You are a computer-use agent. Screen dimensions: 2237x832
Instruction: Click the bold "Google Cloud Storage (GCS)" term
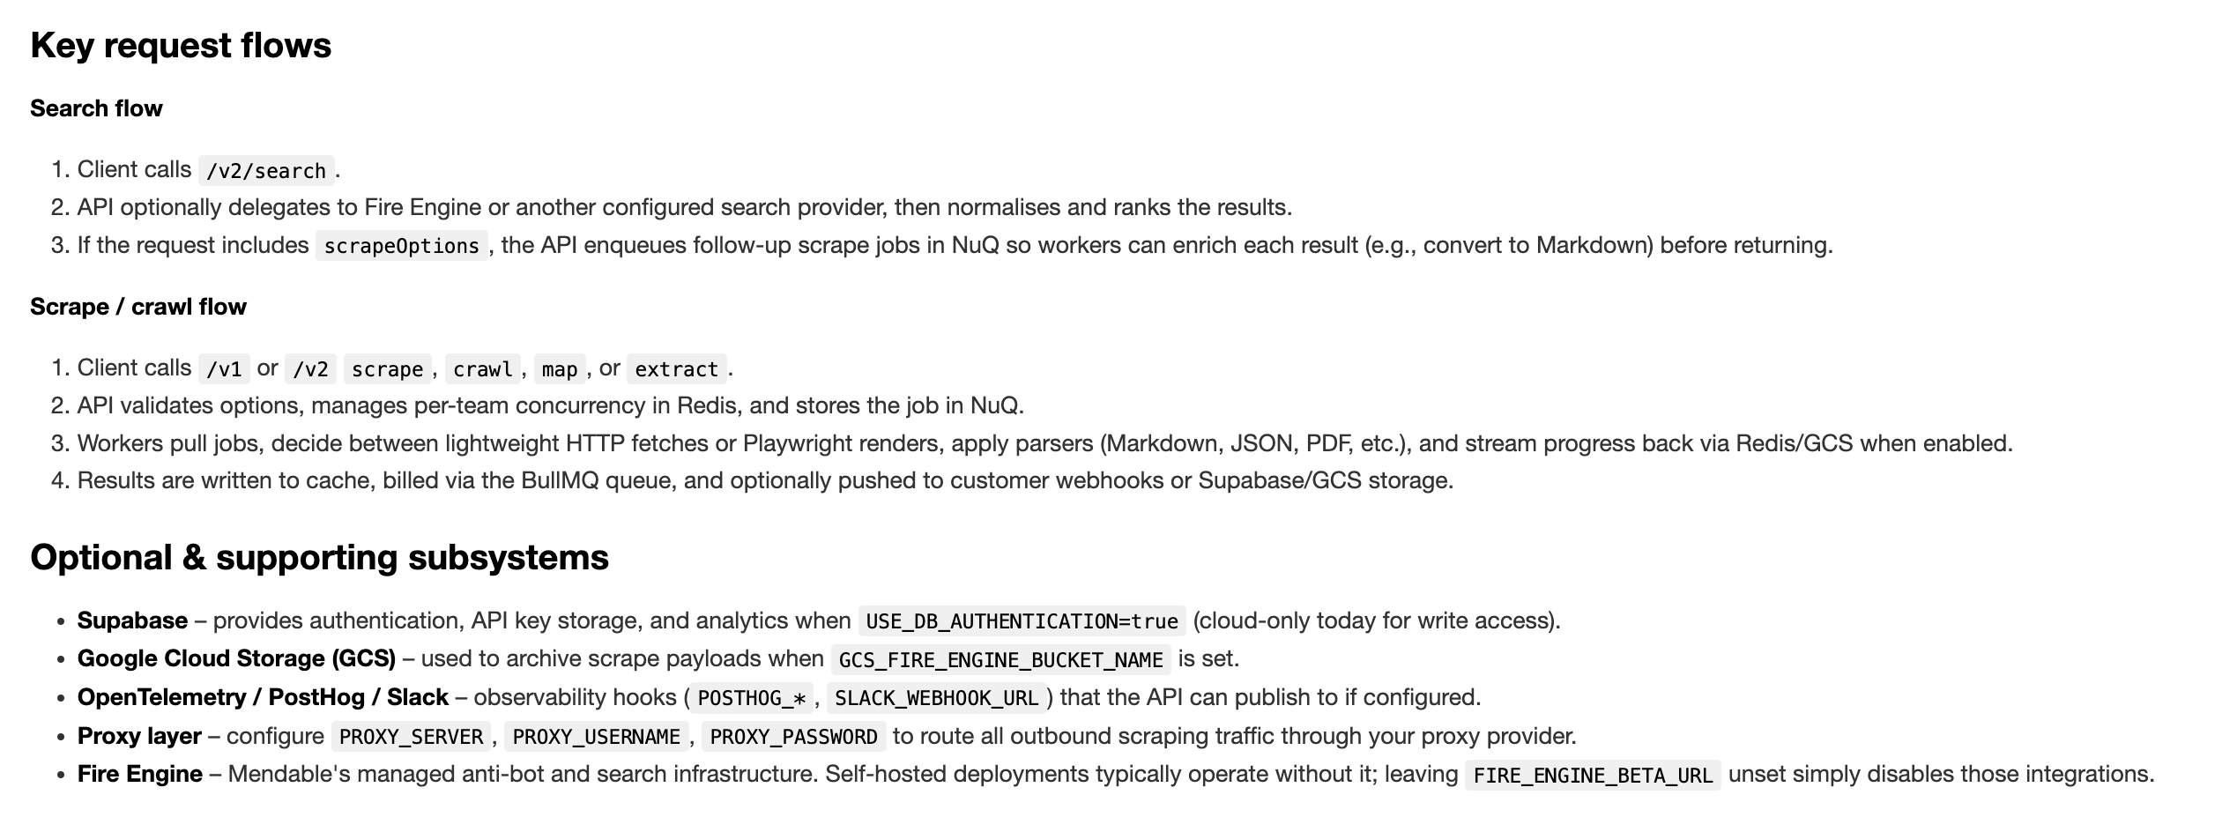pyautogui.click(x=236, y=659)
